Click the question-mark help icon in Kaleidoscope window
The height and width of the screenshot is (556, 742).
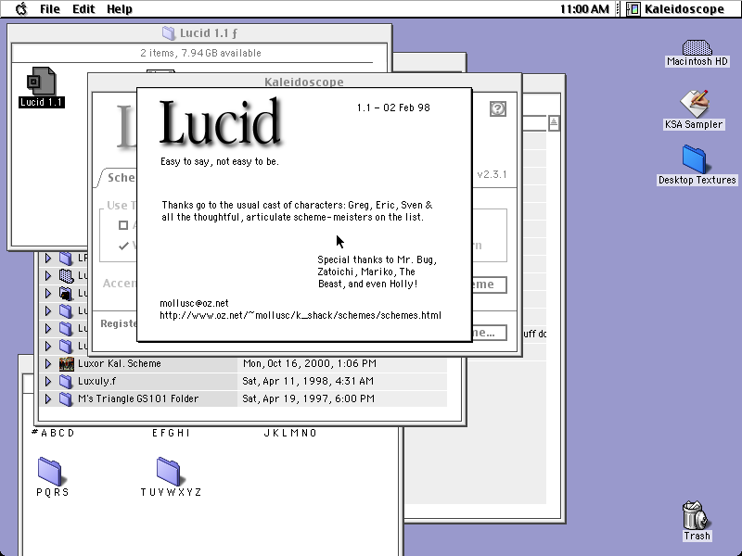coord(498,108)
